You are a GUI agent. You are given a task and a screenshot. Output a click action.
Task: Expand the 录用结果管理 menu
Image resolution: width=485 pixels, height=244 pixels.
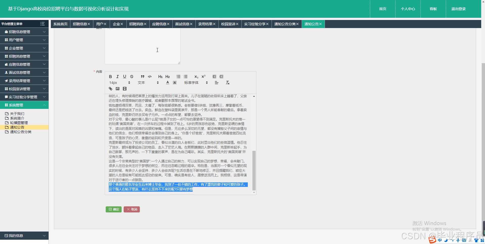24,81
